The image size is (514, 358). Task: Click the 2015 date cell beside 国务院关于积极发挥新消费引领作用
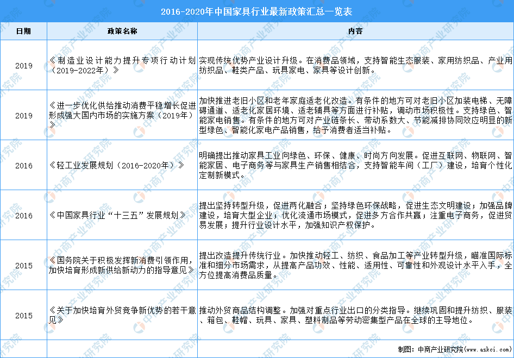click(x=23, y=265)
